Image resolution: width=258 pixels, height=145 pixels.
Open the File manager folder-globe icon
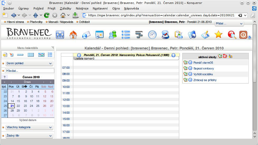(x=192, y=35)
